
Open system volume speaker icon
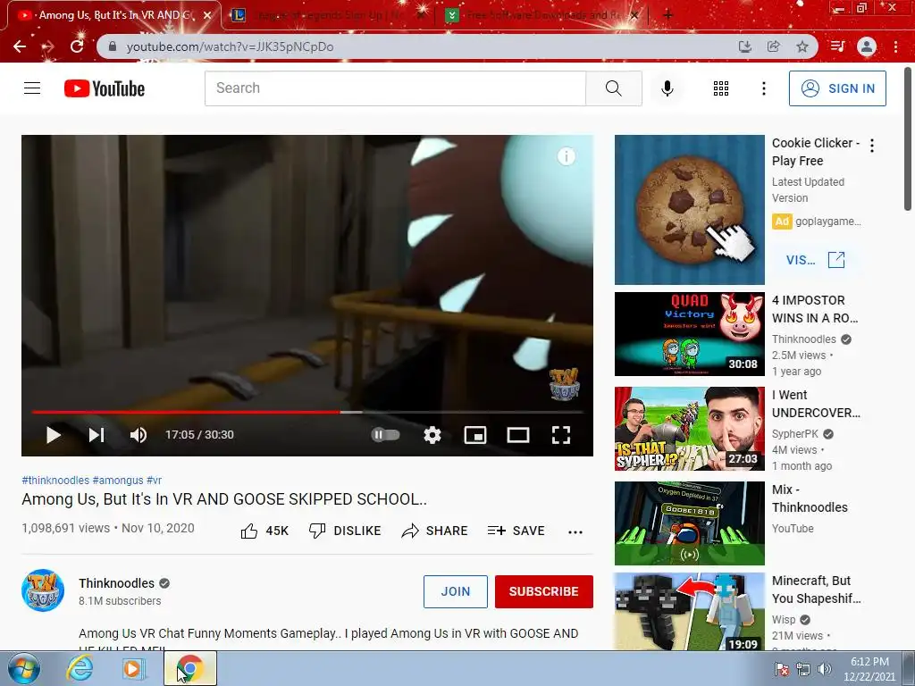tap(824, 669)
